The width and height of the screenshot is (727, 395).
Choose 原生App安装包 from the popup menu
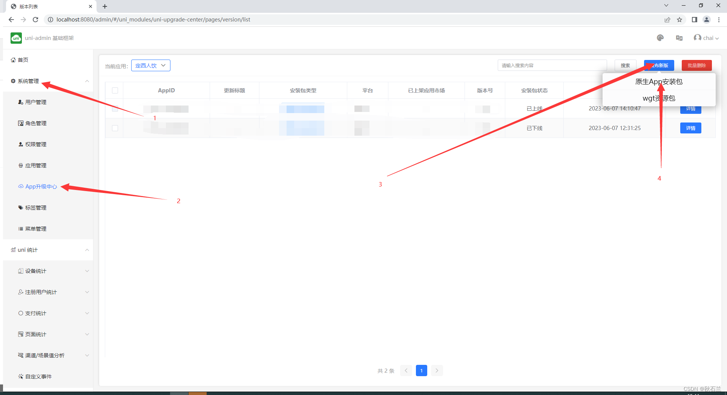(x=659, y=82)
